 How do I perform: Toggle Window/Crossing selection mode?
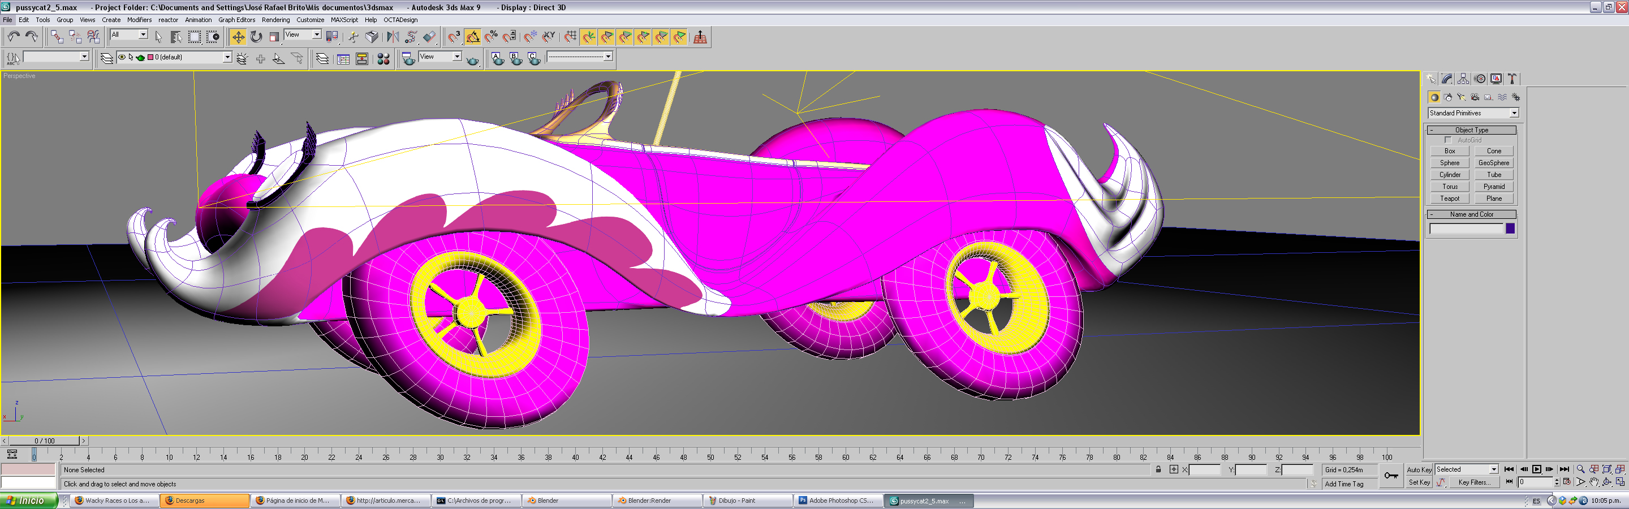click(x=213, y=37)
